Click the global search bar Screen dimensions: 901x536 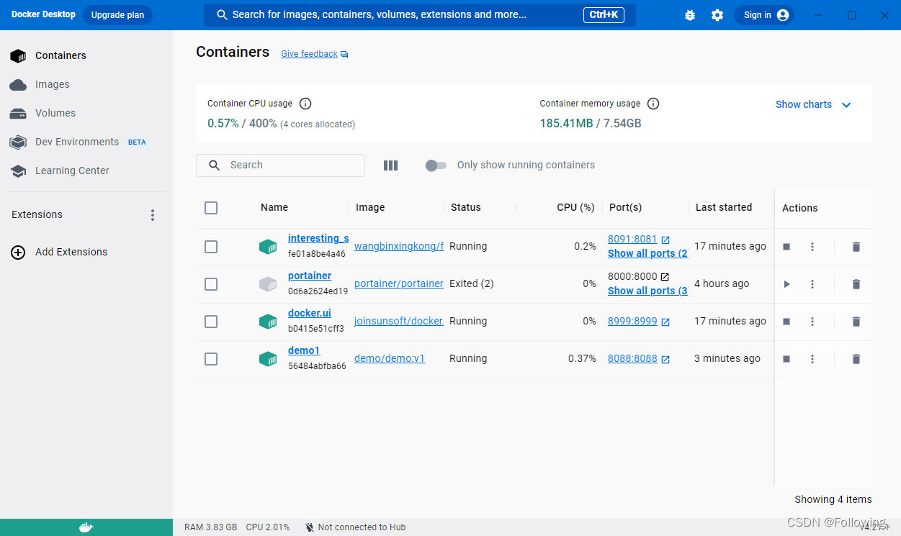[x=420, y=15]
